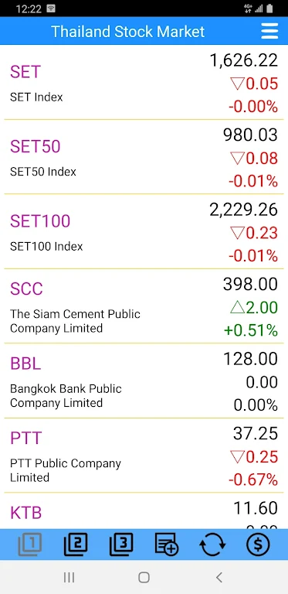Refresh quotes with the circular arrows icon

[212, 544]
